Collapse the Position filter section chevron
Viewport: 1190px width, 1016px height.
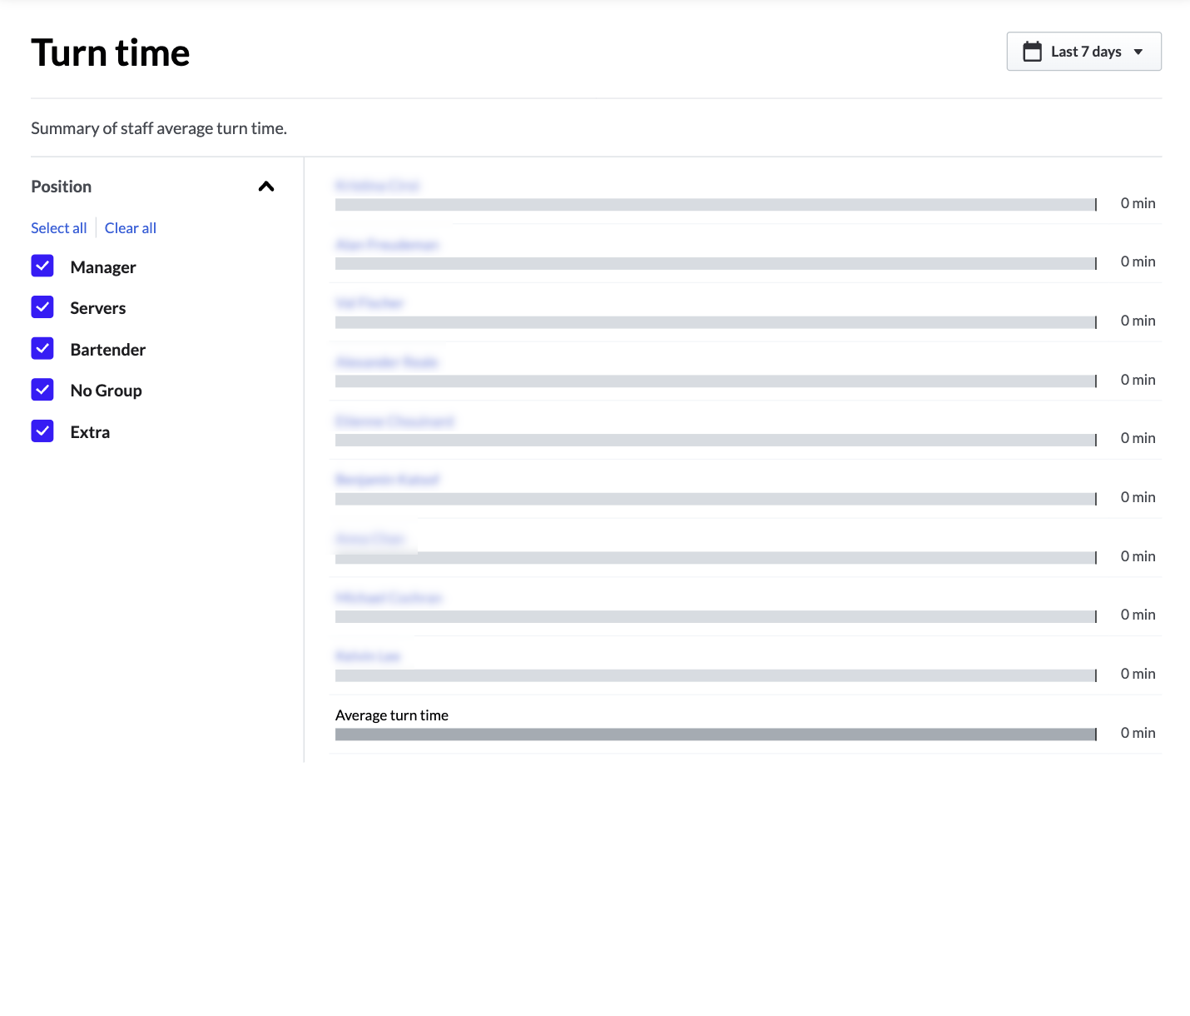pos(266,187)
